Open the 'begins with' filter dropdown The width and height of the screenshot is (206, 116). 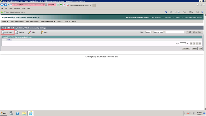pos(159,32)
